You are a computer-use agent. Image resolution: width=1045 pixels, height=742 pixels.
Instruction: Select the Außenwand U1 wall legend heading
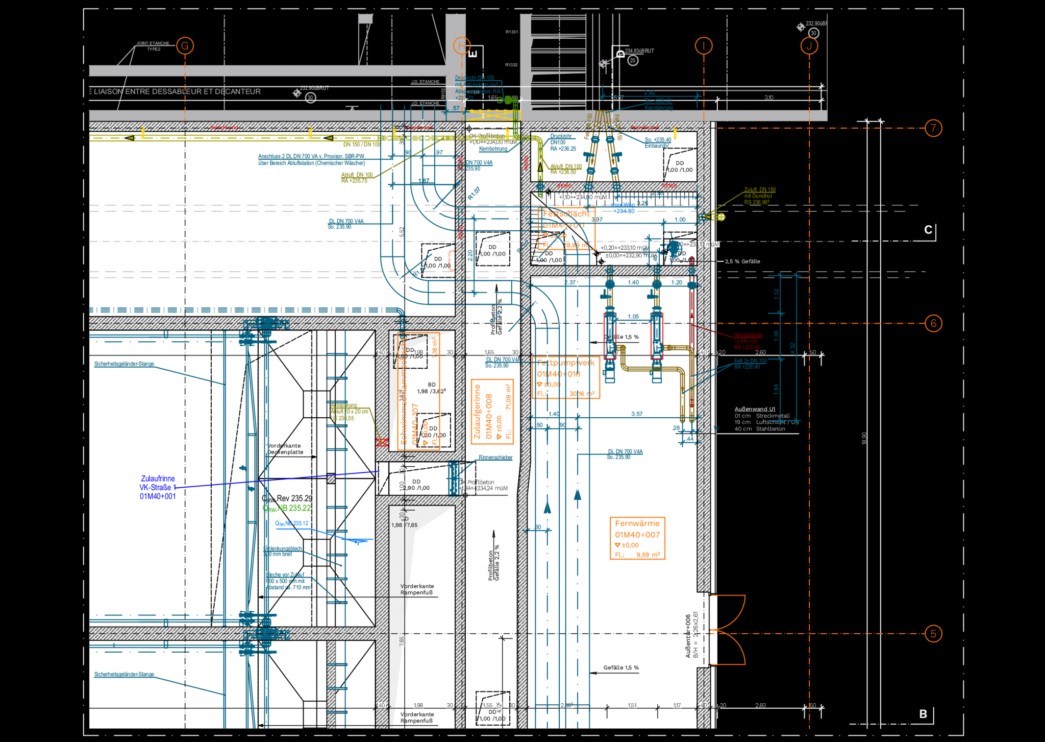pos(755,409)
